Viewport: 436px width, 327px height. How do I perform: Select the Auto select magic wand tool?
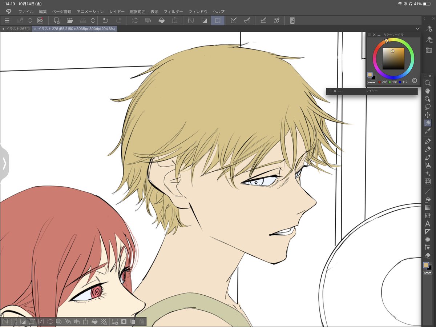click(x=428, y=123)
